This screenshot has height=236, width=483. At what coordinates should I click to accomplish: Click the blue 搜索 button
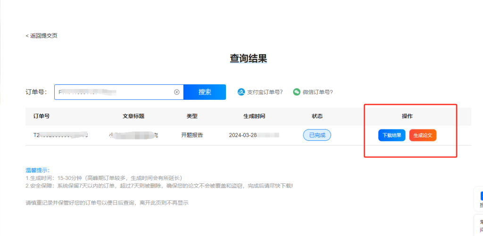click(205, 92)
